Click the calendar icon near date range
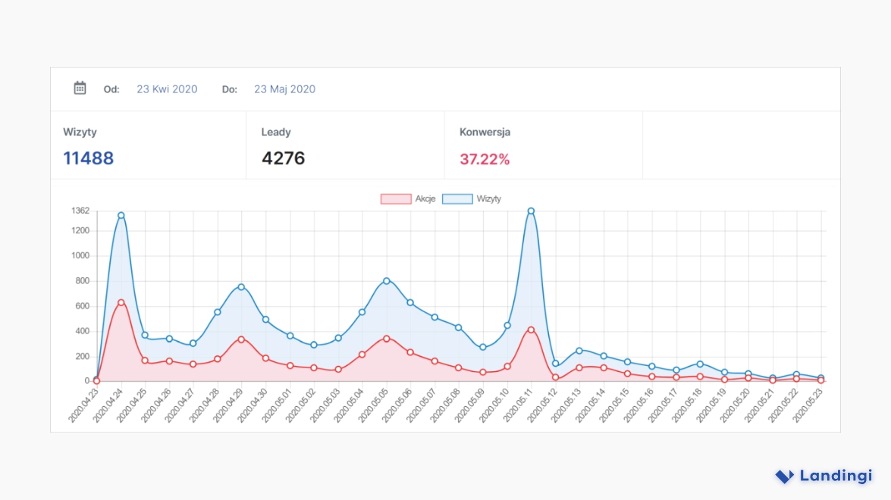Image resolution: width=891 pixels, height=500 pixels. 80,88
